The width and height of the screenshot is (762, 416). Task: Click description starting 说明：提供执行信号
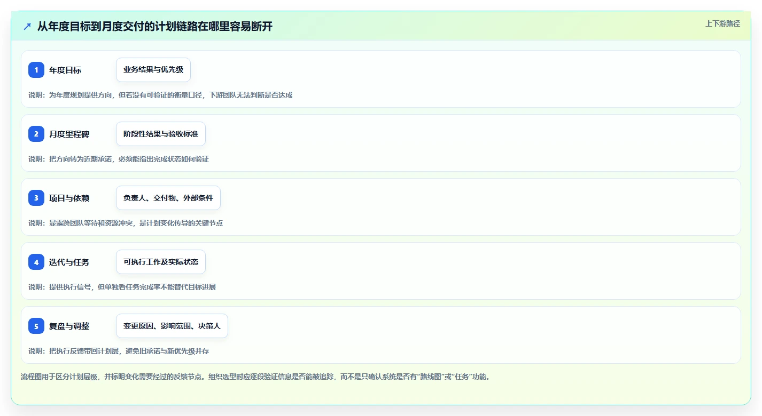pos(122,287)
